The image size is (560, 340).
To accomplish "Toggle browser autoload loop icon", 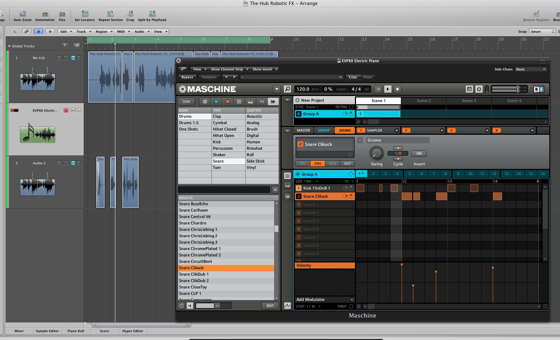I will point(181,306).
